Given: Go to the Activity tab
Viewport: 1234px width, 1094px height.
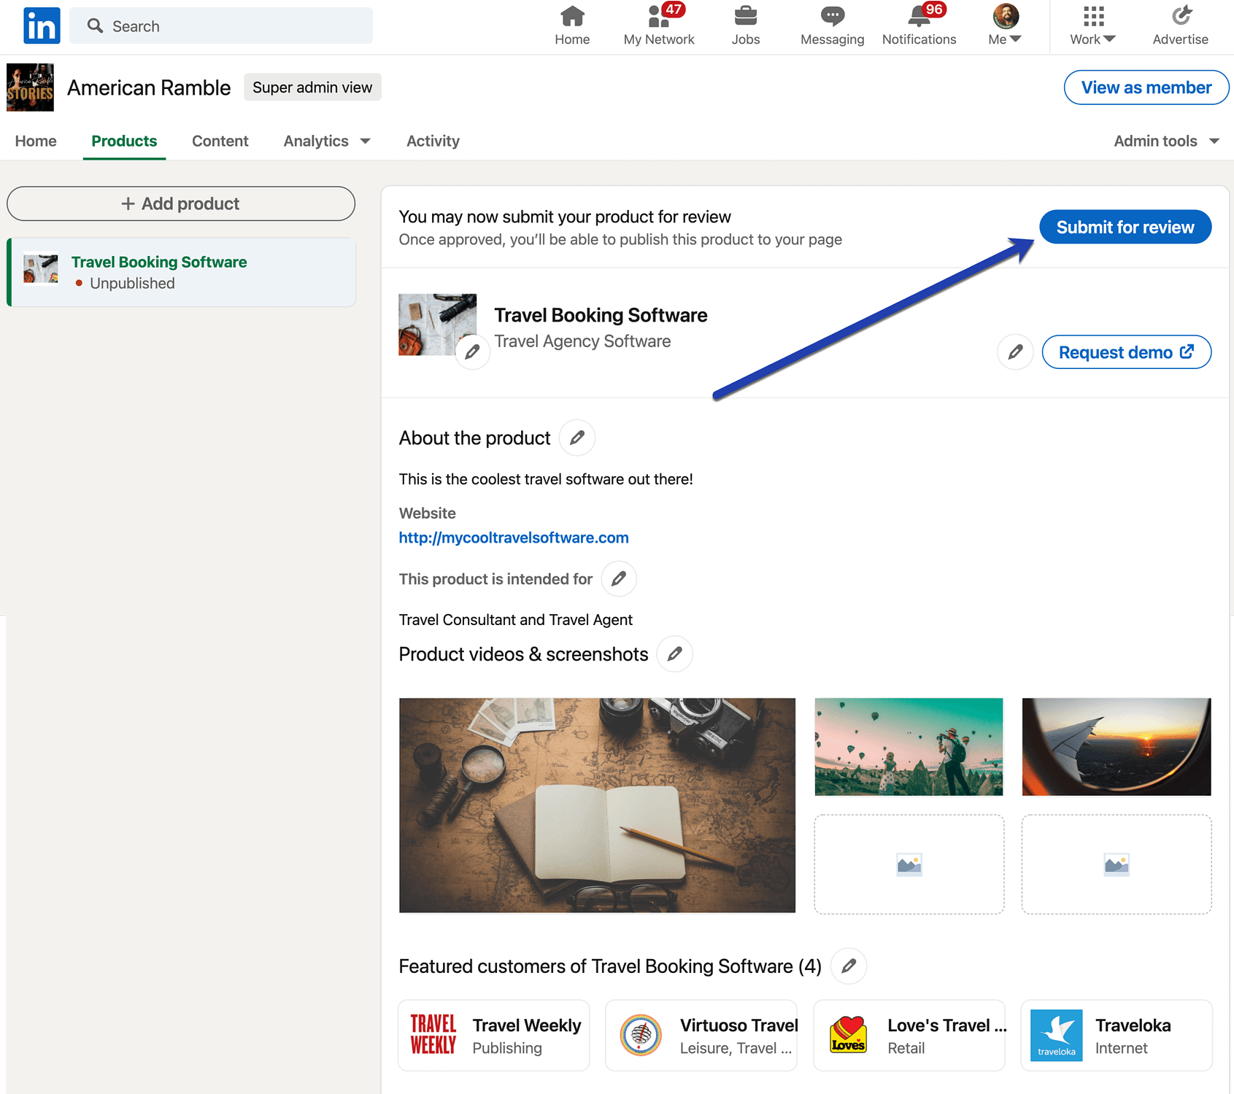Looking at the screenshot, I should [433, 141].
